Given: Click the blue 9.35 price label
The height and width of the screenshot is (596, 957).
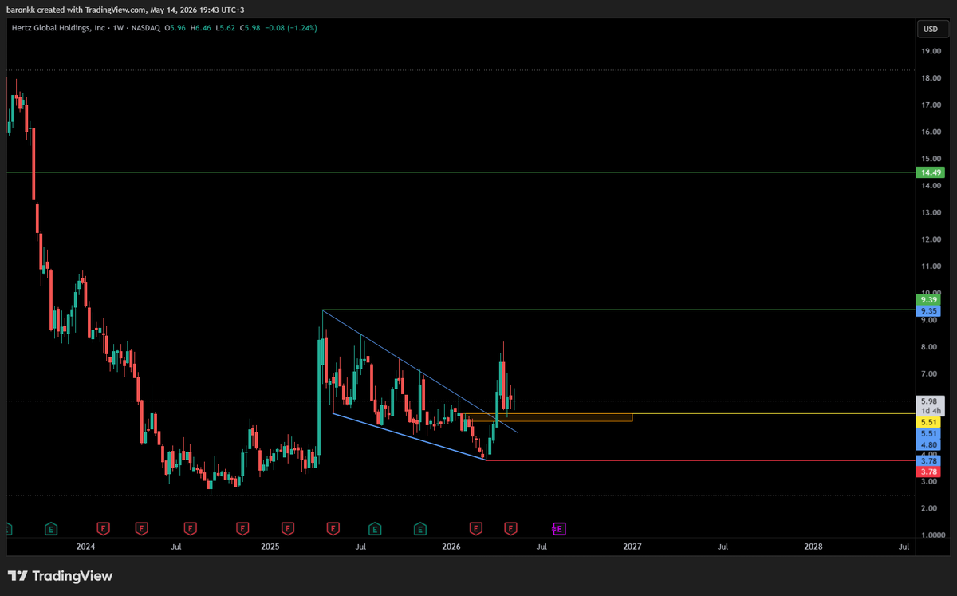Looking at the screenshot, I should (x=930, y=311).
